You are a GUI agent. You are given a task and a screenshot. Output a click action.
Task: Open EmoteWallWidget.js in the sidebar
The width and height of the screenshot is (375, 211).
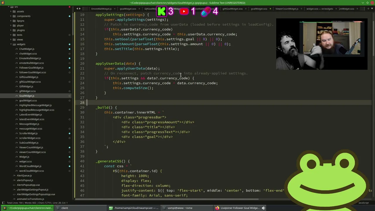point(30,58)
